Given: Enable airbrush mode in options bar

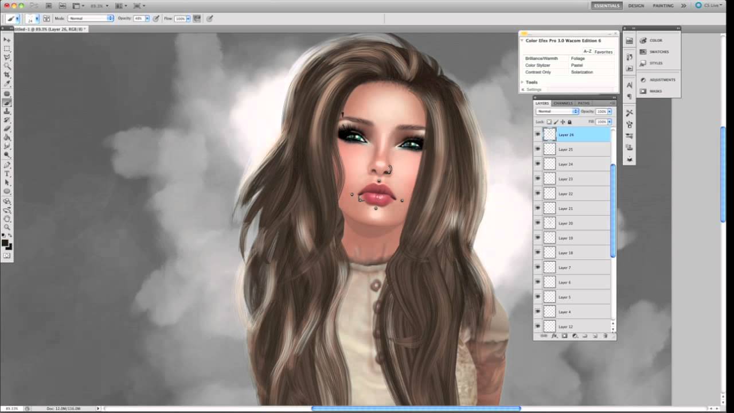Looking at the screenshot, I should [x=197, y=18].
